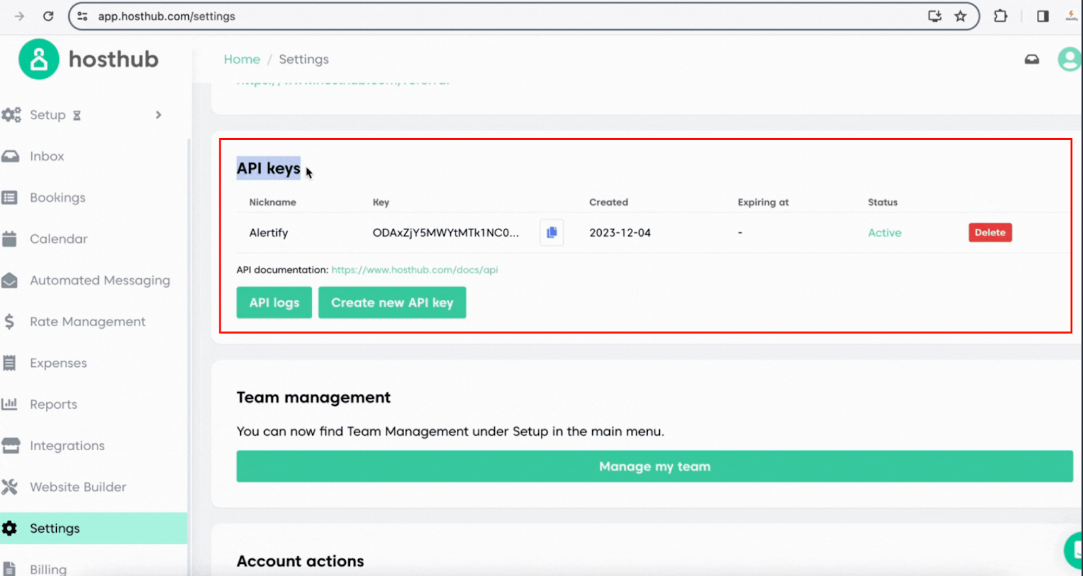Image resolution: width=1083 pixels, height=576 pixels.
Task: Open the Calendar page
Action: tap(58, 239)
